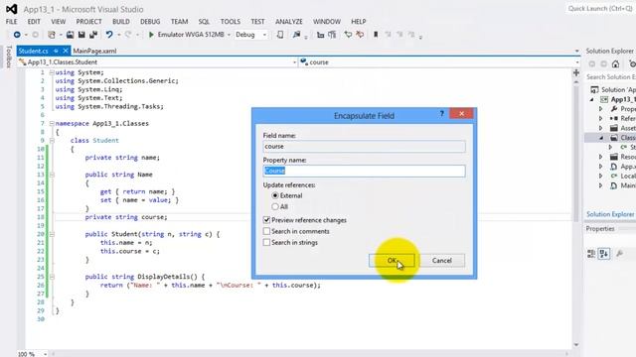Open the Debug configuration dropdown
636x357 pixels.
point(265,35)
